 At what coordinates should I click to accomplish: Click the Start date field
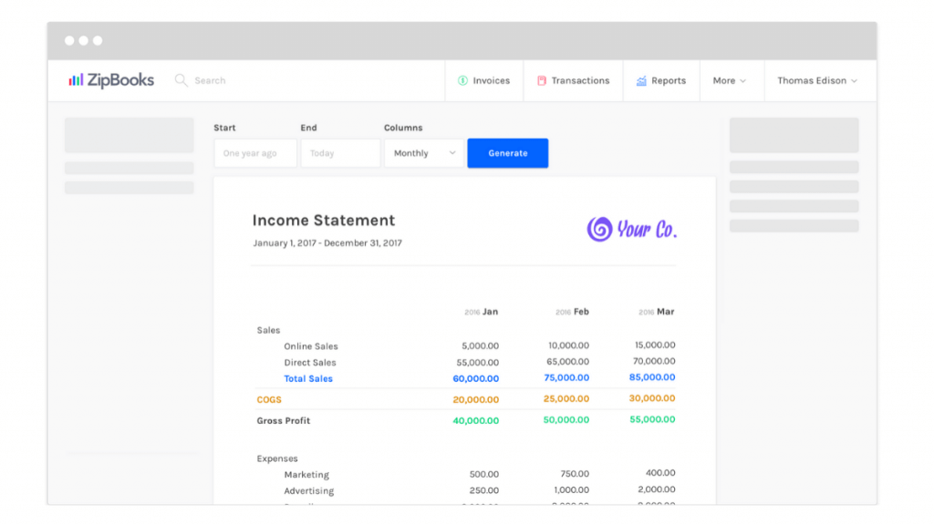click(255, 153)
